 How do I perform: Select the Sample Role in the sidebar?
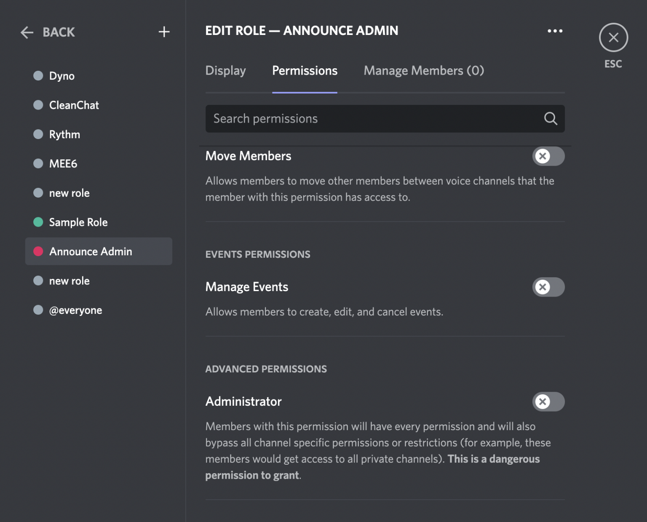point(78,222)
